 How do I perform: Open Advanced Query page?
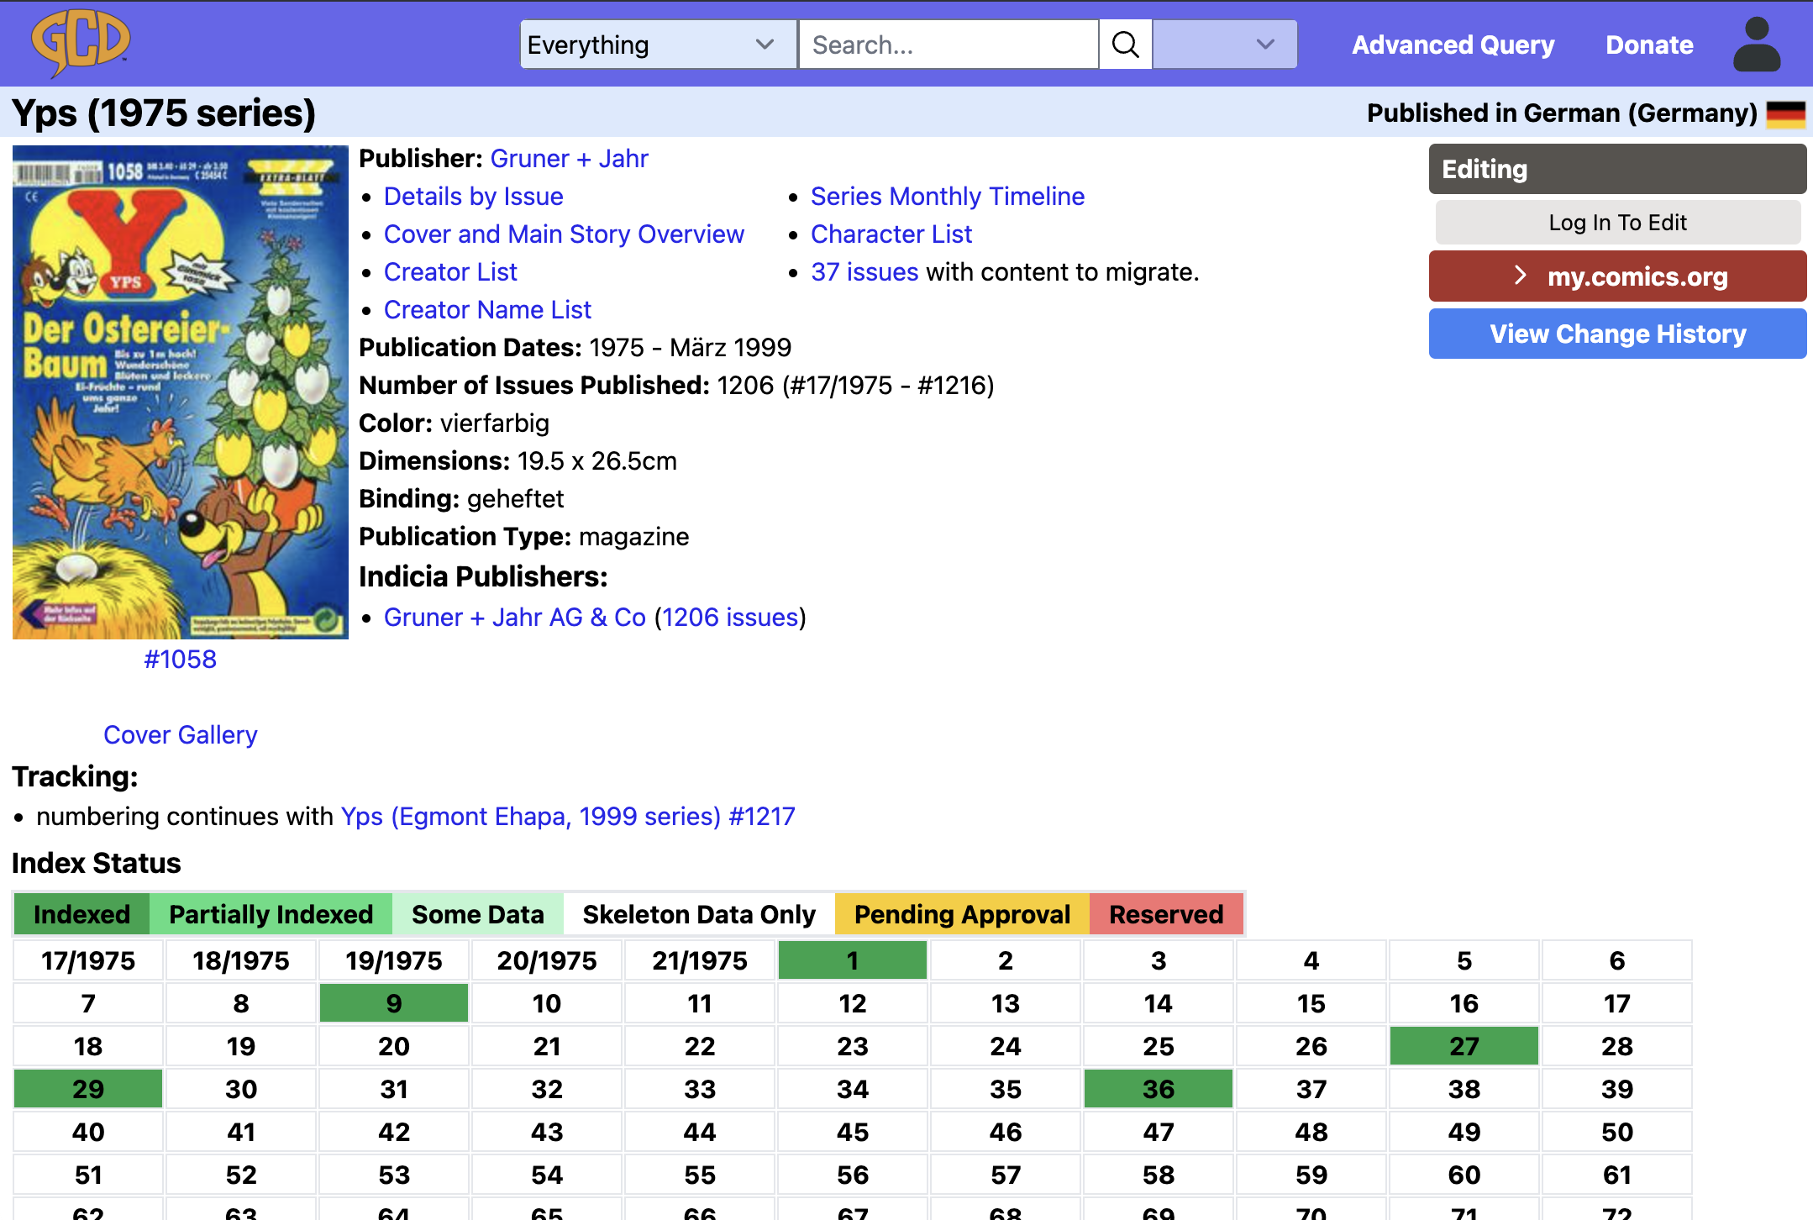1453,45
